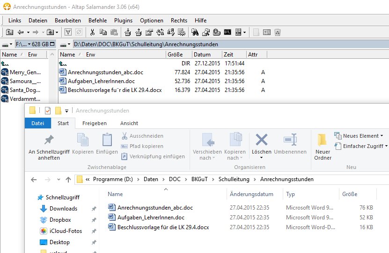Open the command shell icon in toolbar
Viewport: 389px width, 253px height.
(x=228, y=32)
